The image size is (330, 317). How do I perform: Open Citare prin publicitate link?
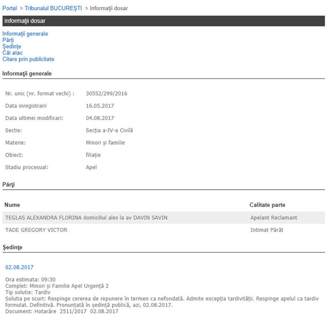28,59
